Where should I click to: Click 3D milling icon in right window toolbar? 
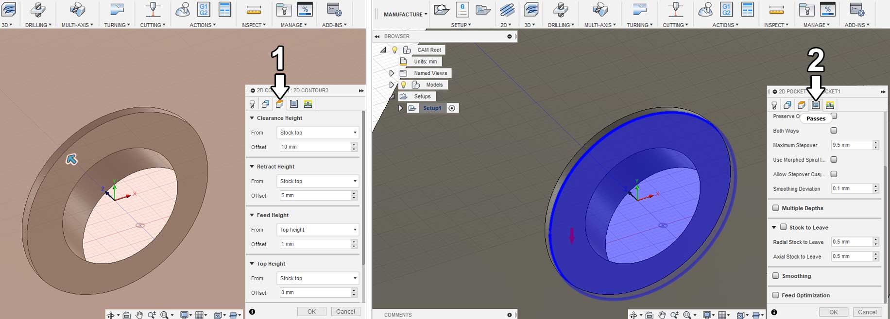(x=531, y=10)
